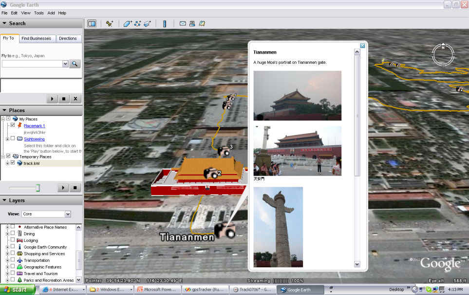Open the File menu
469x295 pixels.
[4, 13]
